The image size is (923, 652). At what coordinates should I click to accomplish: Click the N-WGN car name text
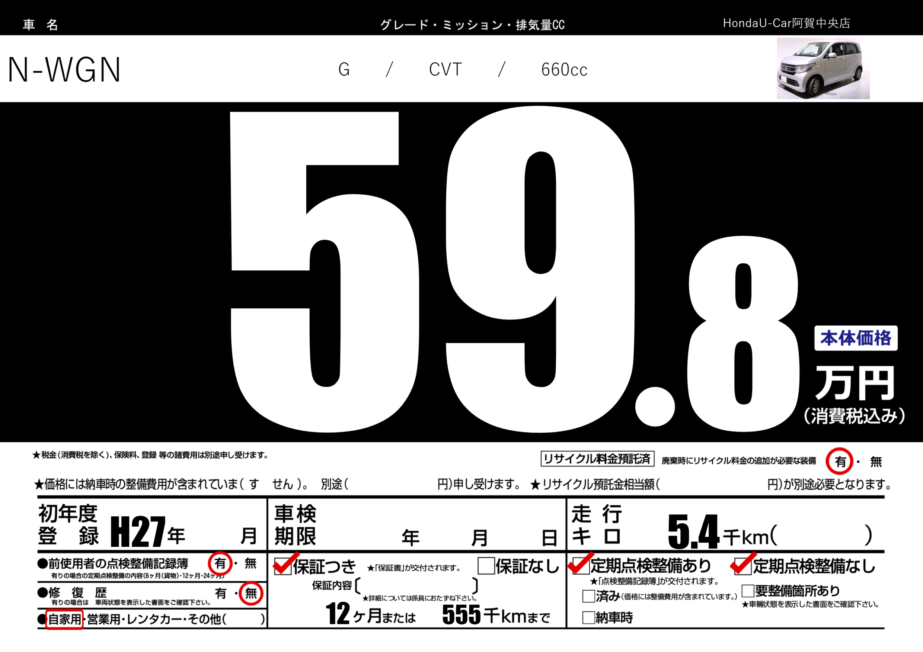pos(64,70)
